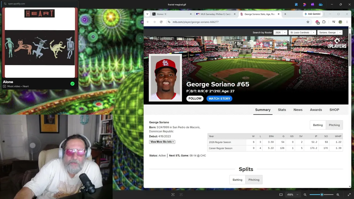Click the fit-to-window icon beside zoom percentage
Screen dimensions: 354x199
point(281,195)
